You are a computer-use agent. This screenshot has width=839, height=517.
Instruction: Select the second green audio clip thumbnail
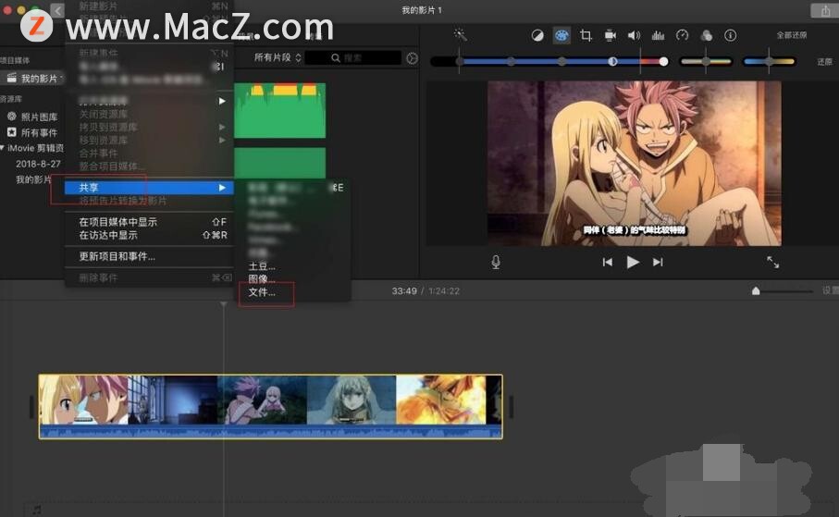click(x=280, y=163)
